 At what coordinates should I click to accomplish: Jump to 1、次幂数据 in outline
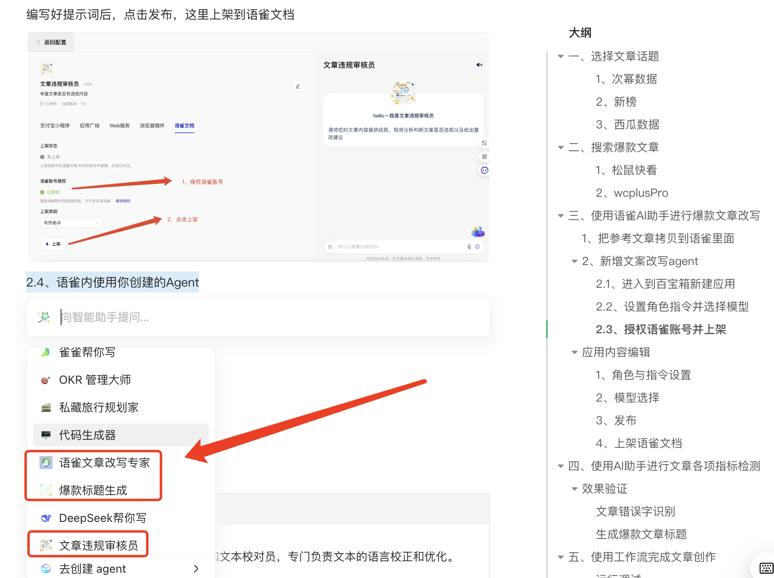click(x=626, y=79)
